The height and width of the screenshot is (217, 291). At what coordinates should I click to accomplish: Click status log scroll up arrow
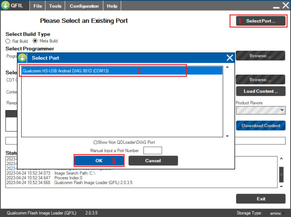coord(281,159)
